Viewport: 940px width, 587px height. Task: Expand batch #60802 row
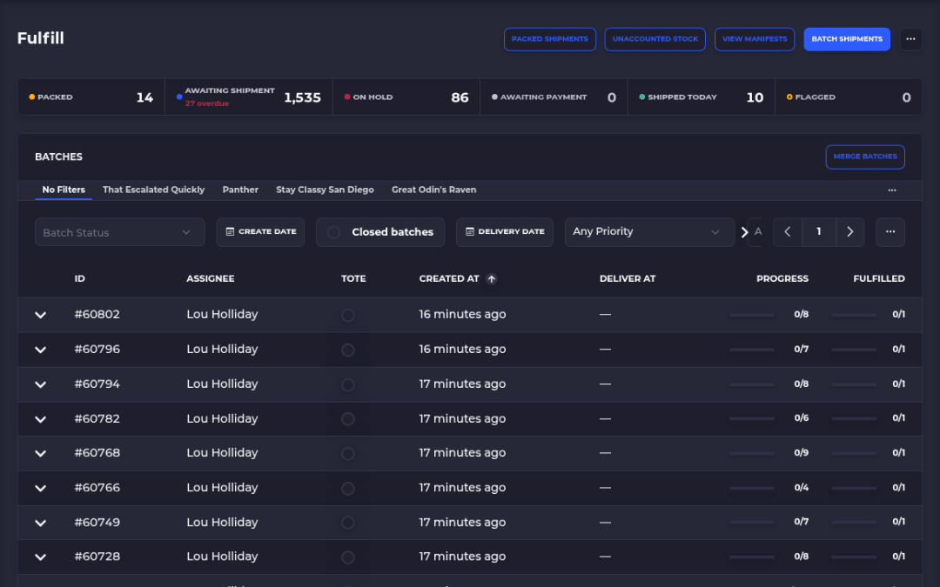coord(40,315)
